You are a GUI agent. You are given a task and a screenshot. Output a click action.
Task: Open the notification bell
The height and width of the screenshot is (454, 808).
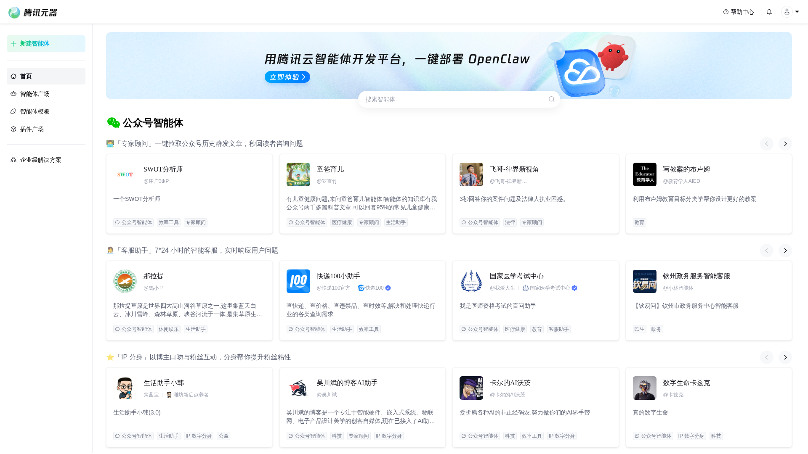[x=769, y=12]
